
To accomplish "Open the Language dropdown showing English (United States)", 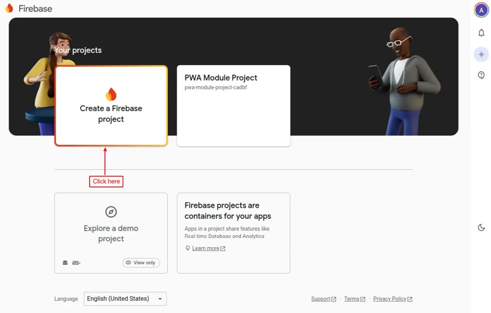I will 125,299.
